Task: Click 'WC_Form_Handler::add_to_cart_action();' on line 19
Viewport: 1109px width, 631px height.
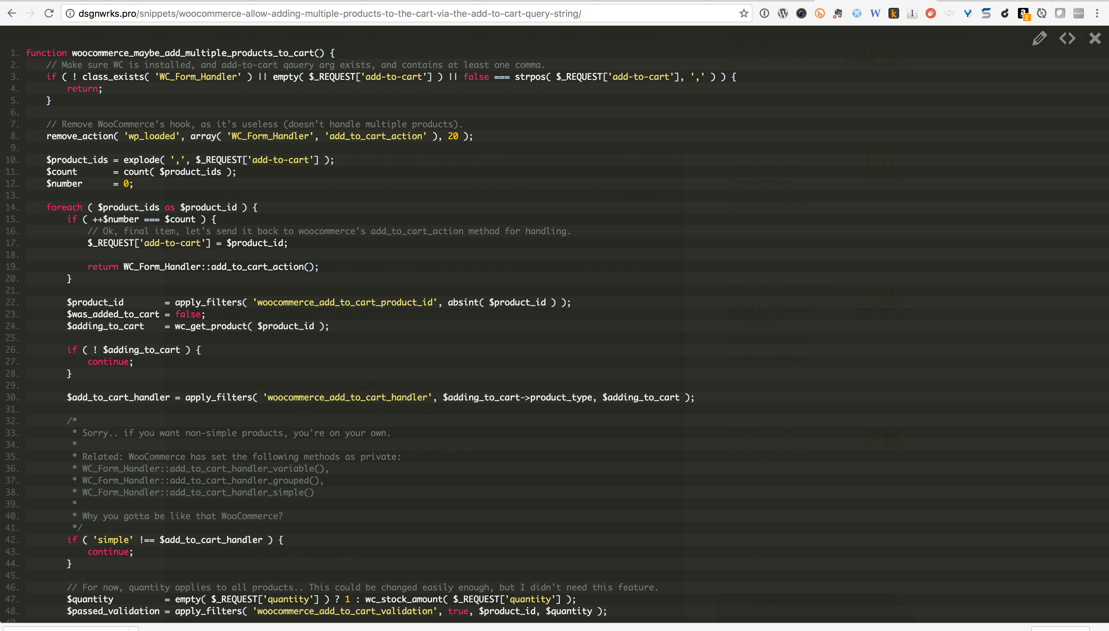Action: 221,267
